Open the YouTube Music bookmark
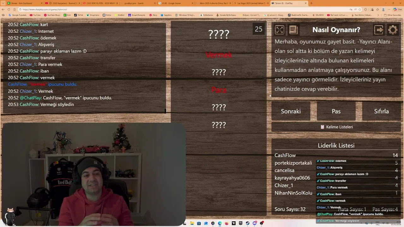404x227 pixels. pyautogui.click(x=52, y=15)
